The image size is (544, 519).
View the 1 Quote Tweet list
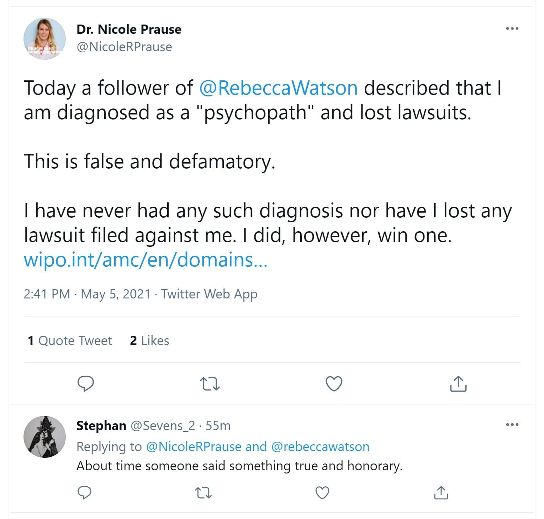tap(70, 340)
